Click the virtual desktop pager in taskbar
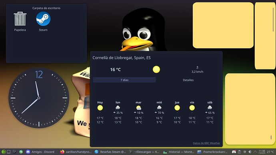This screenshot has height=155, width=276. pyautogui.click(x=9, y=152)
